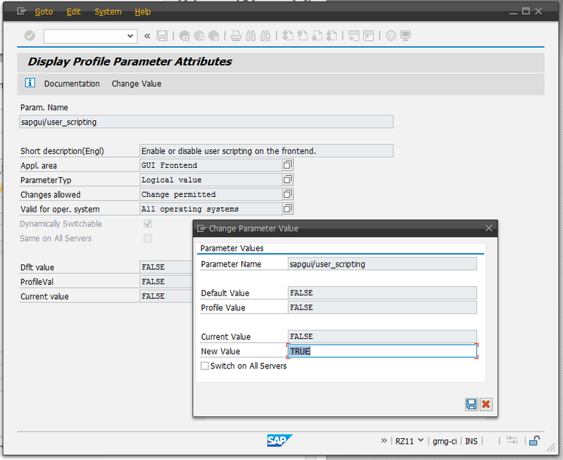Click the main Current value FALSE field
The height and width of the screenshot is (460, 563).
166,296
